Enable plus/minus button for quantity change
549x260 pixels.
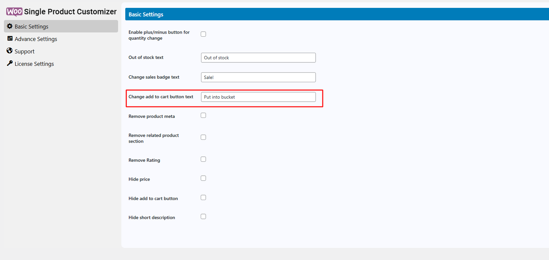pos(203,34)
